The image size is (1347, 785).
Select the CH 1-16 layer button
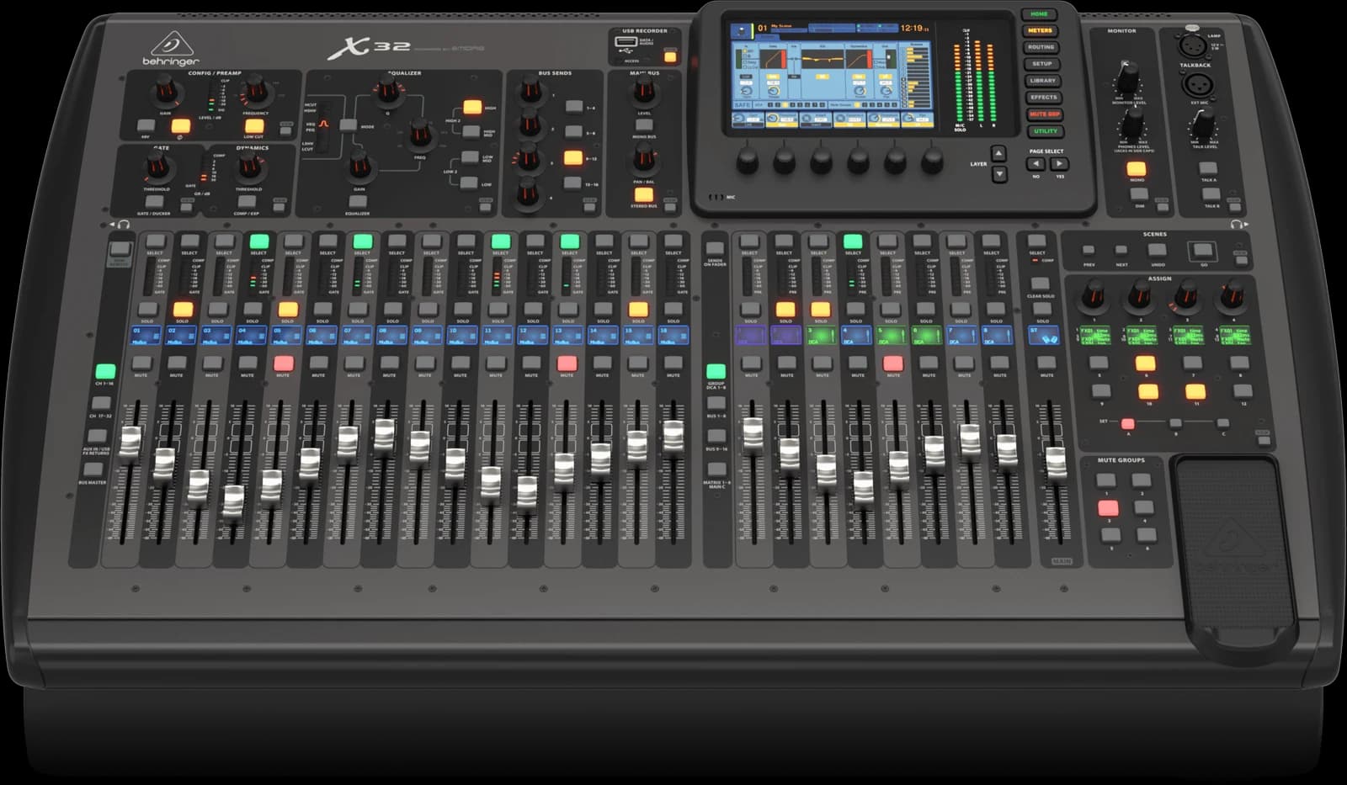[104, 371]
